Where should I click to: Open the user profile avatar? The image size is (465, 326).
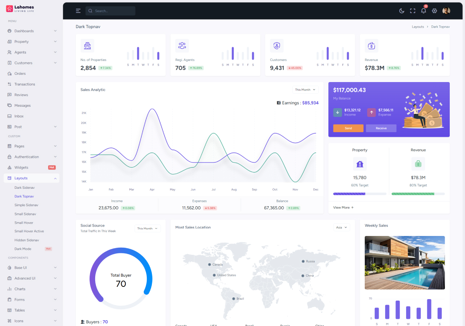coord(446,11)
